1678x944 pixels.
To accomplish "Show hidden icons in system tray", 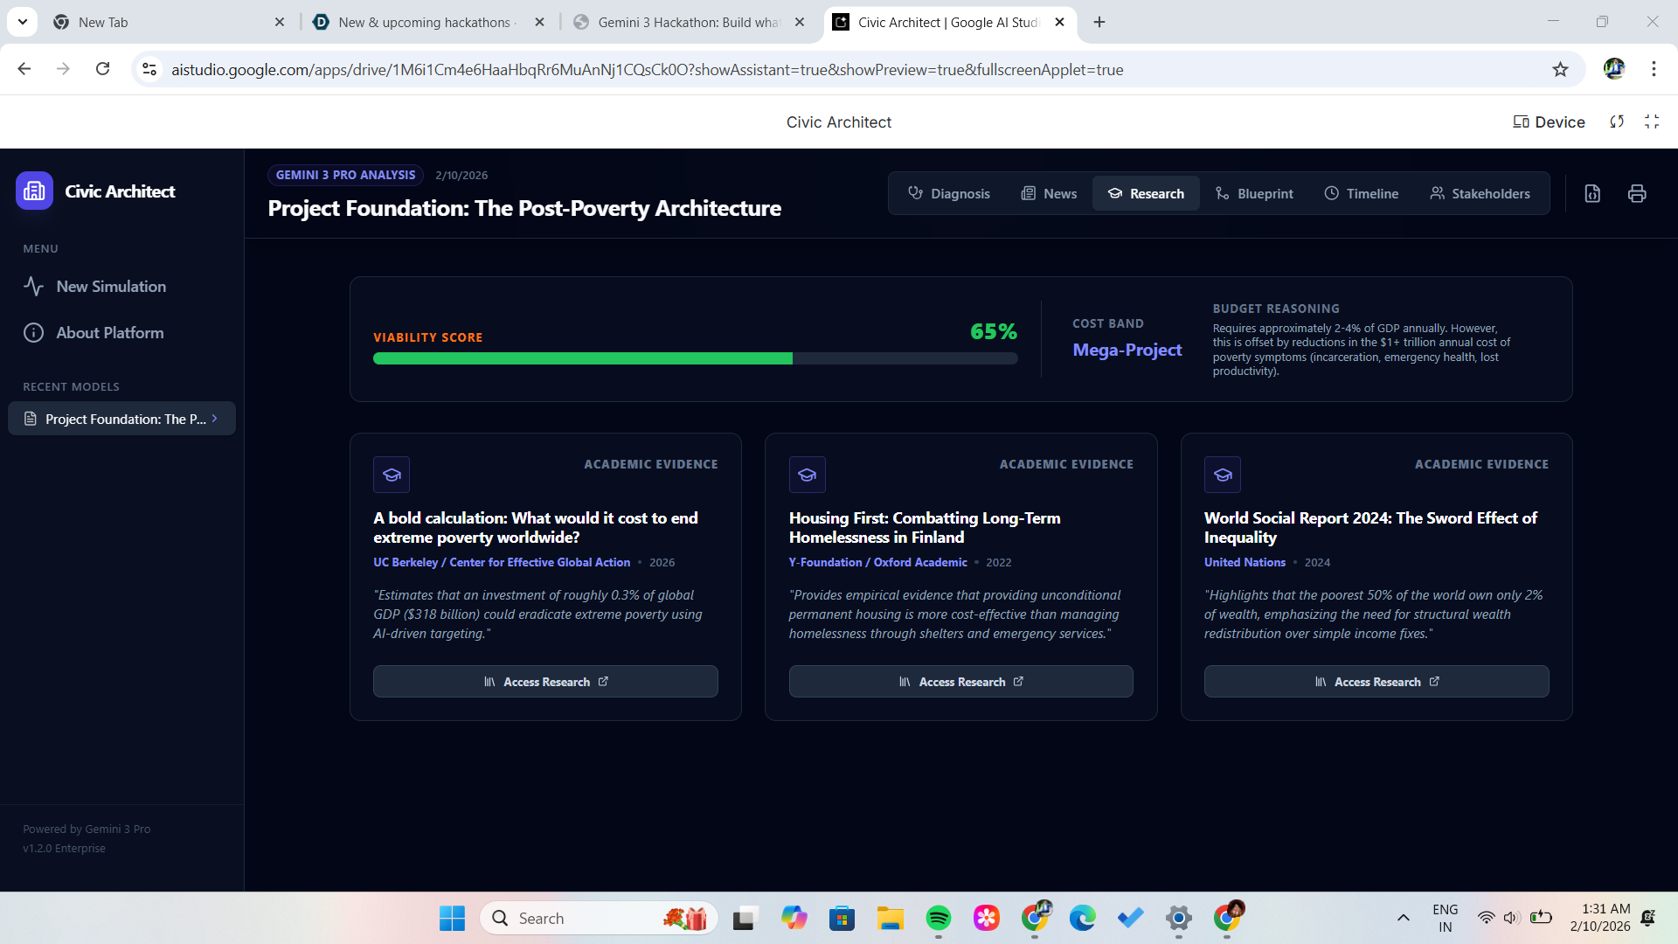I will [1403, 918].
